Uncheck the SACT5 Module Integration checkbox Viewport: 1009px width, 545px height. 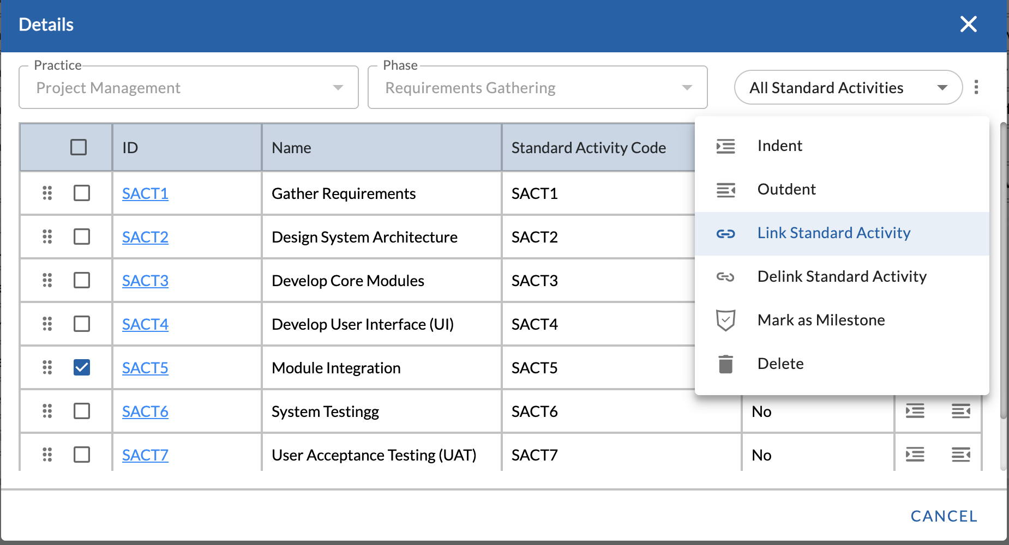point(82,367)
